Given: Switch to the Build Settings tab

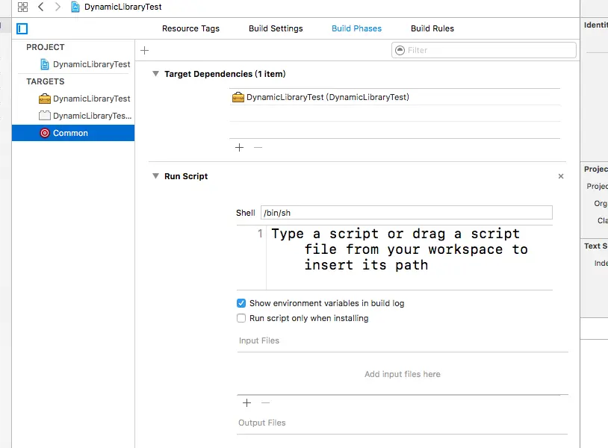Looking at the screenshot, I should [276, 28].
